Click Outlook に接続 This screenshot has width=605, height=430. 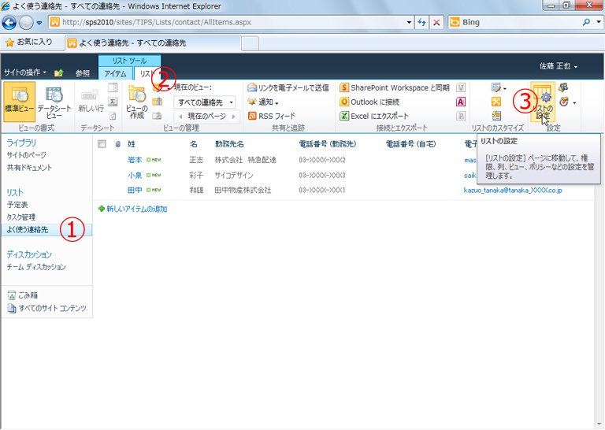(x=369, y=102)
